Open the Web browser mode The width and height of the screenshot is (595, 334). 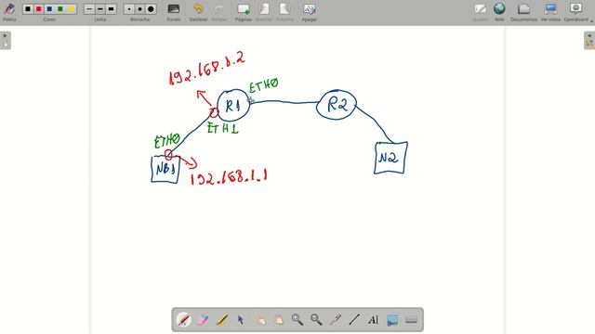click(x=499, y=11)
